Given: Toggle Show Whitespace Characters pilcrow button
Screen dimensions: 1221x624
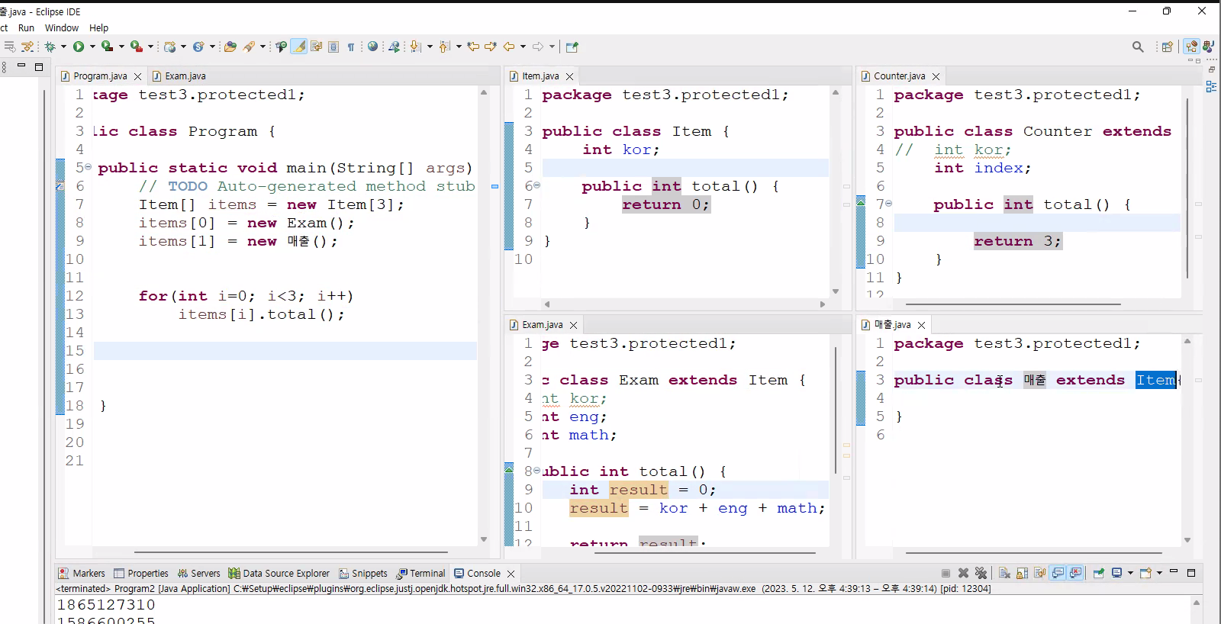Looking at the screenshot, I should click(x=351, y=47).
